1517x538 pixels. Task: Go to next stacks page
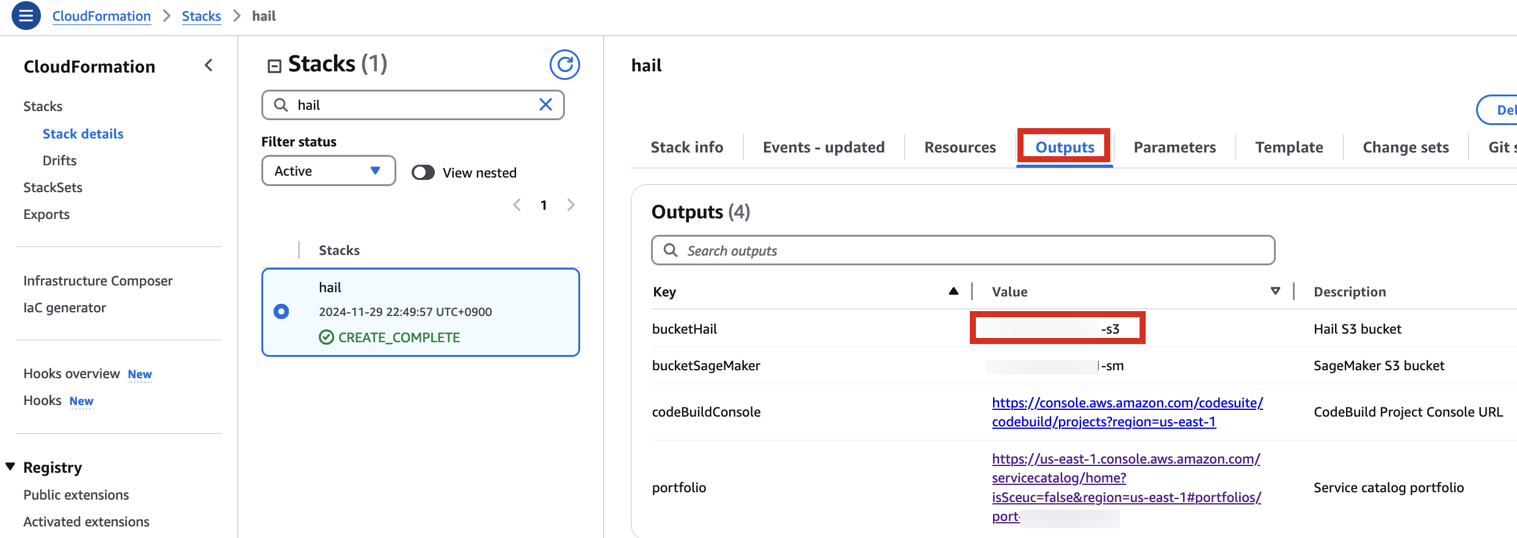(570, 205)
